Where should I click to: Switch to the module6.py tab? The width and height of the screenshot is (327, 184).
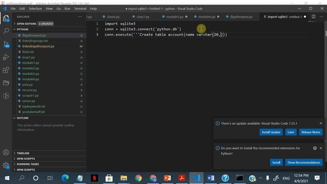coord(206,17)
